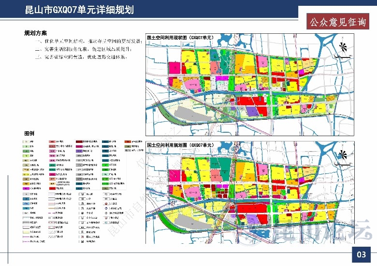This screenshot has height=266, width=377.
Task: Click the 国土空间利用现状图 map title
Action: [x=180, y=37]
